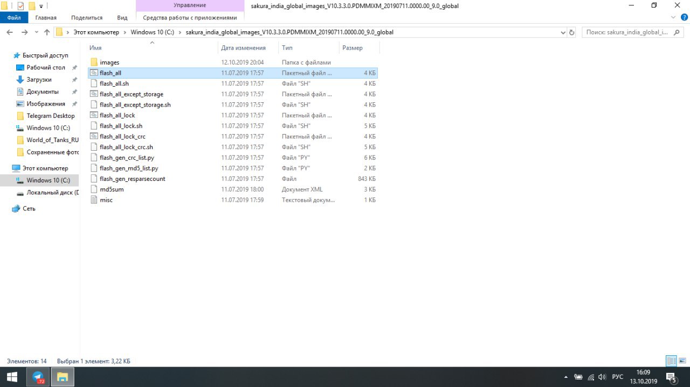The height and width of the screenshot is (387, 690).
Task: Refresh the folder with the refresh icon
Action: click(572, 32)
